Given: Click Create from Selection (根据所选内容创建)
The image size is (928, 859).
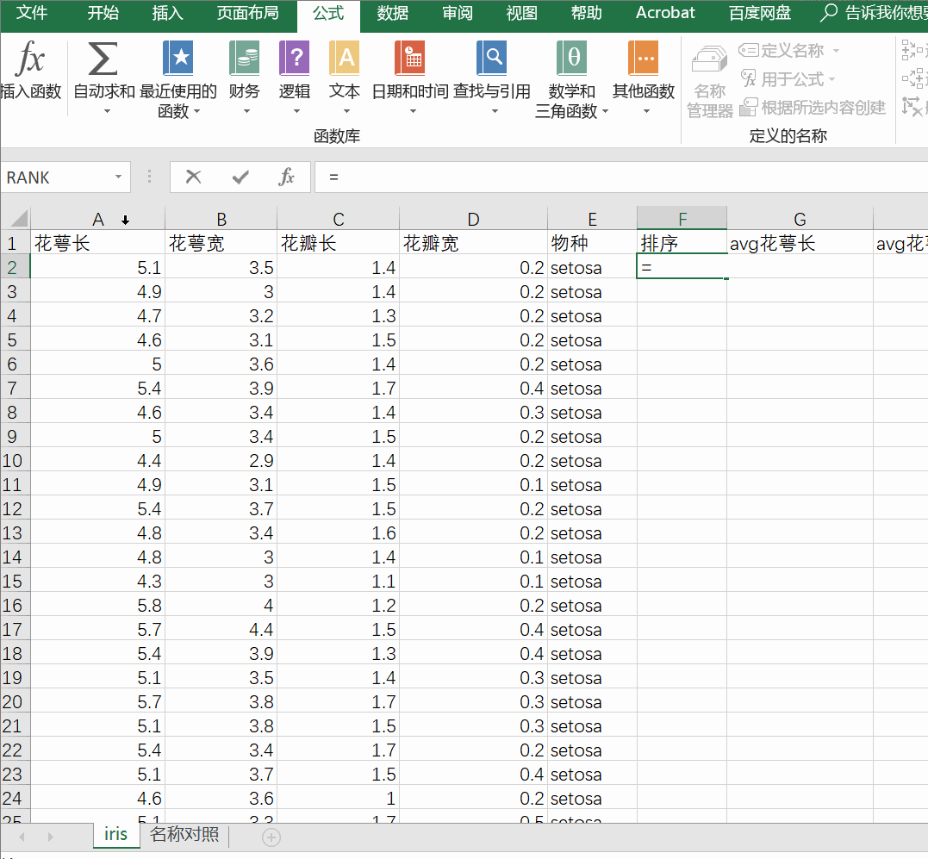Looking at the screenshot, I should point(813,107).
